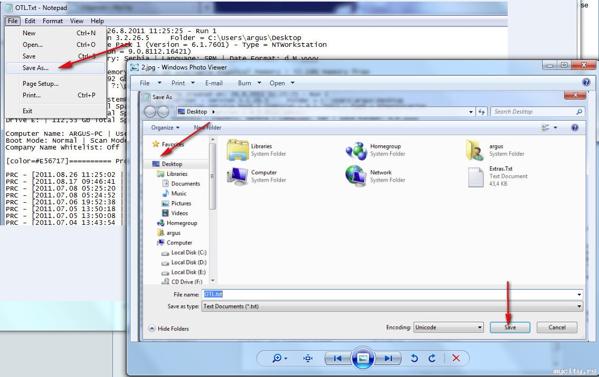Click the Save button
Viewport: 599px width, 377px height.
click(510, 328)
